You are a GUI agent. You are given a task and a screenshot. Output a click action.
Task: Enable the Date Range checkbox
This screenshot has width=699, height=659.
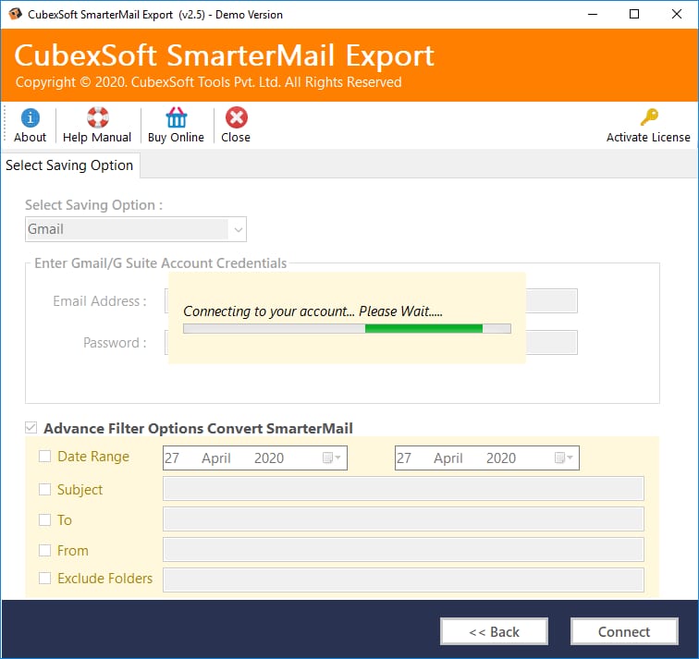pyautogui.click(x=44, y=457)
